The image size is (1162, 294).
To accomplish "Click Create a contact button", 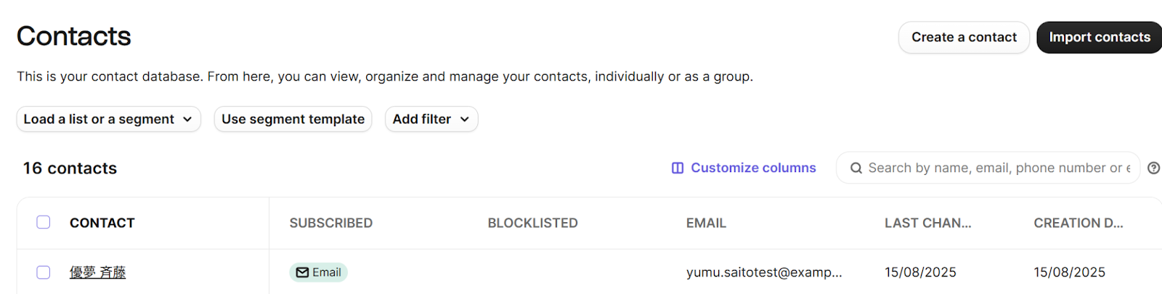I will tap(964, 37).
